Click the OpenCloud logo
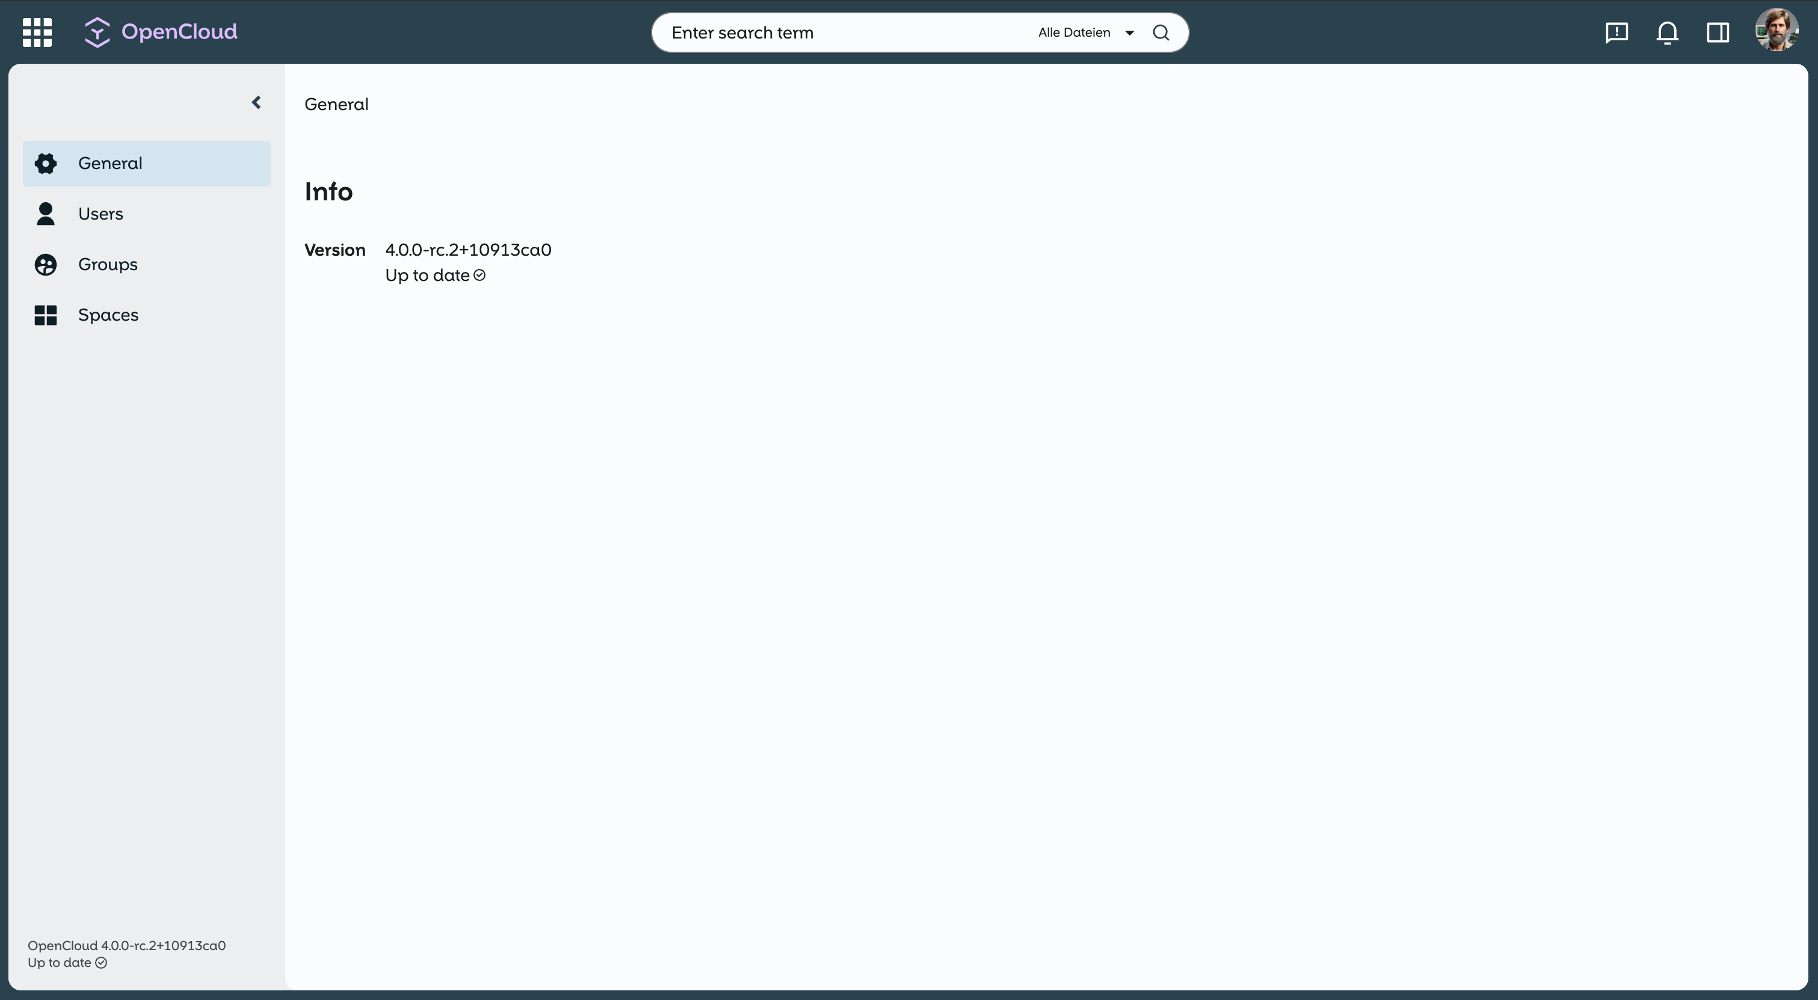 pos(161,32)
